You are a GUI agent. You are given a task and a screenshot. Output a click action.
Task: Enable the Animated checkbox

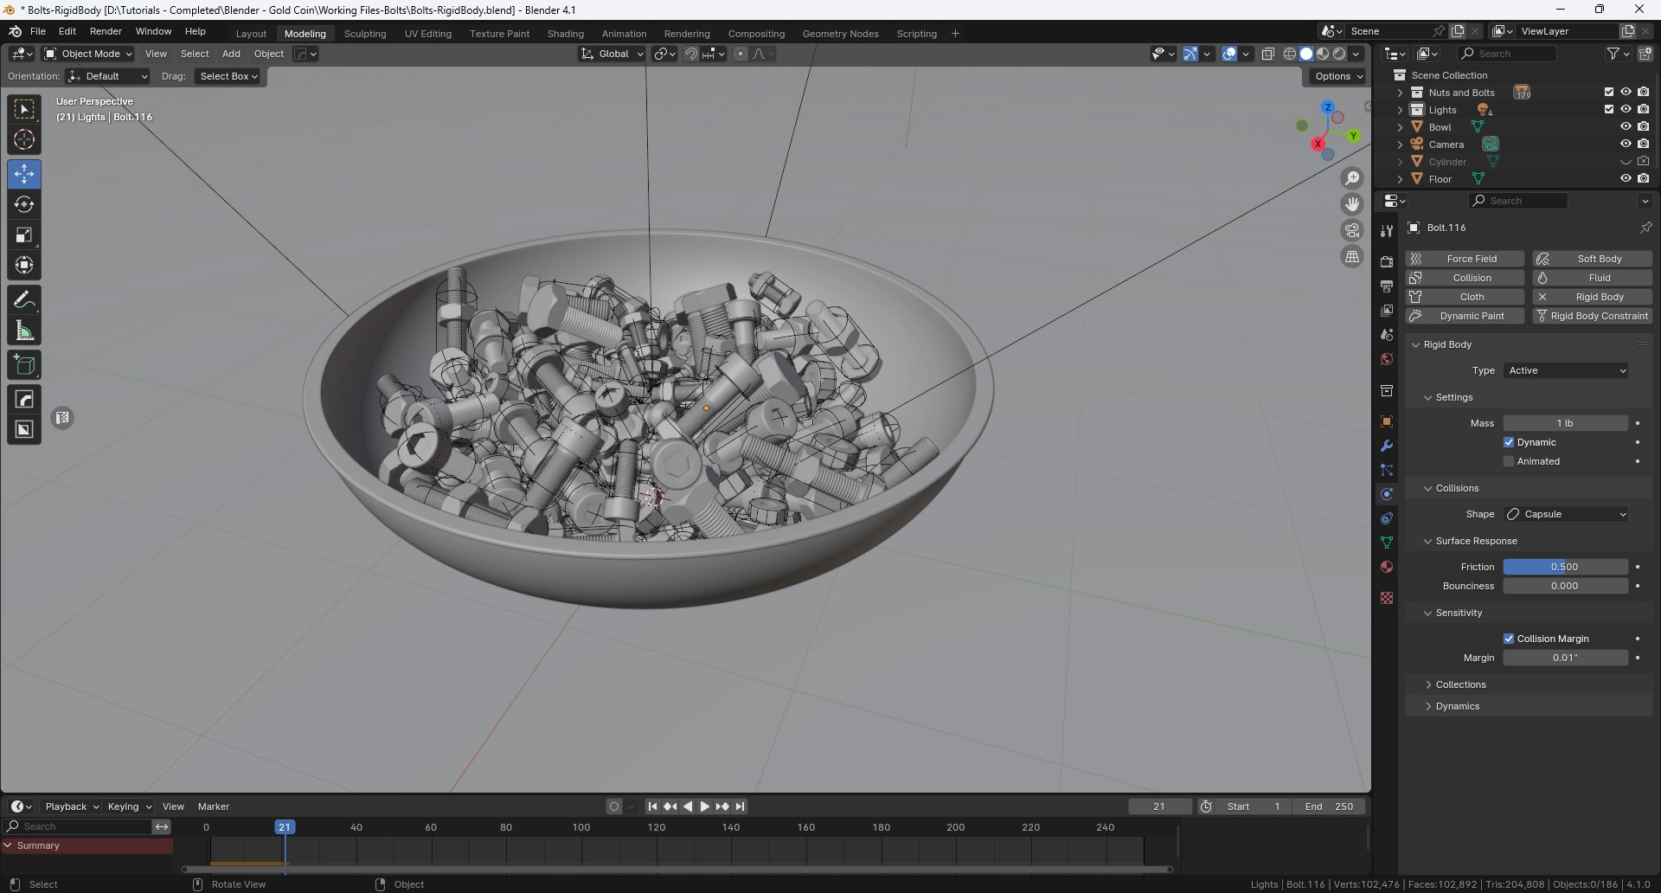coord(1509,461)
